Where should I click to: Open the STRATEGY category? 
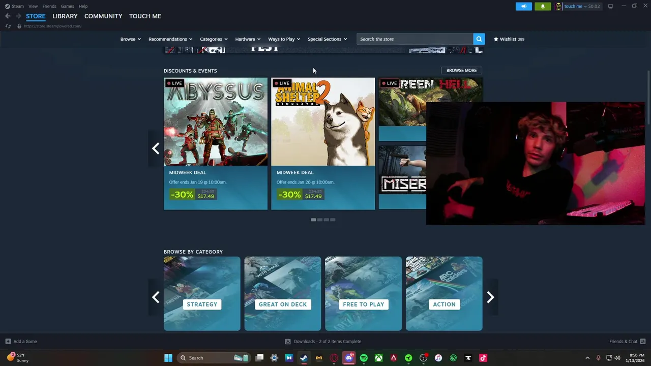click(x=202, y=294)
